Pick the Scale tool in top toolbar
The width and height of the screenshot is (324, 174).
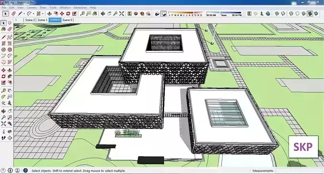click(74, 14)
